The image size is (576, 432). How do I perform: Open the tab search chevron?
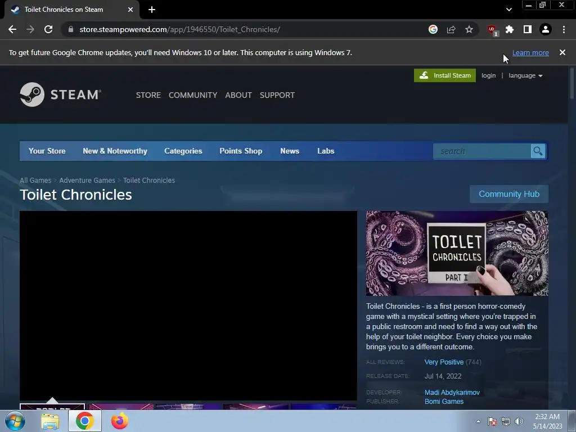508,10
